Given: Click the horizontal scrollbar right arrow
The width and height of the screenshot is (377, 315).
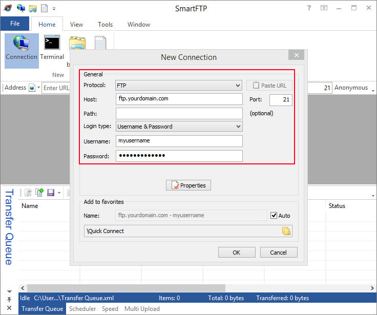Looking at the screenshot, I should [372, 288].
